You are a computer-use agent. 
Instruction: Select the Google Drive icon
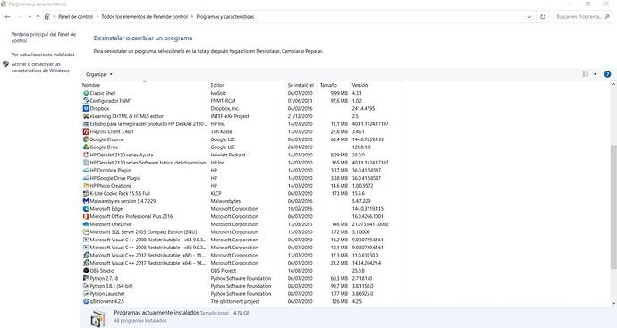click(86, 147)
